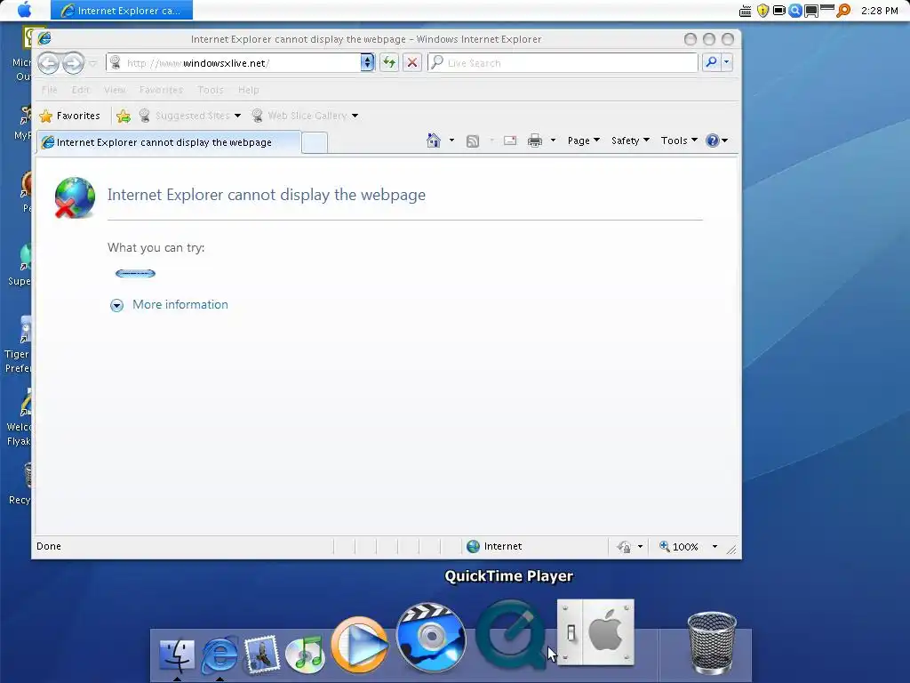Click the Search magnifier button
The image size is (910, 683).
click(x=711, y=62)
